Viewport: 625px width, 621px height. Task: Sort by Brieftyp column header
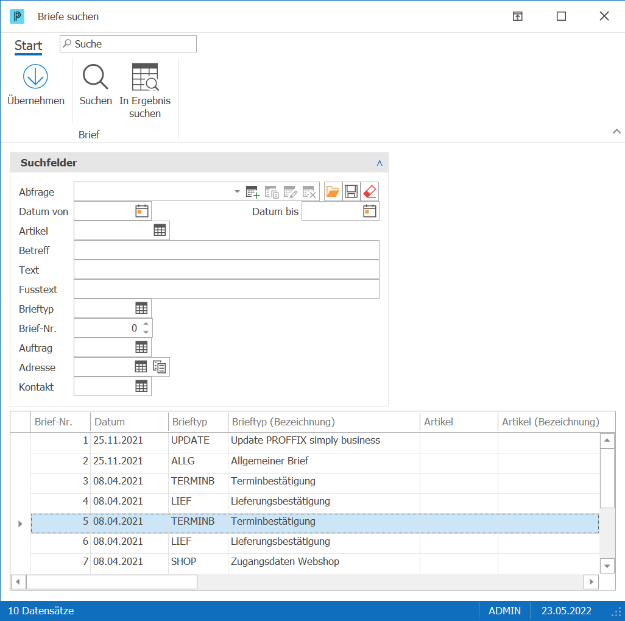click(x=198, y=422)
